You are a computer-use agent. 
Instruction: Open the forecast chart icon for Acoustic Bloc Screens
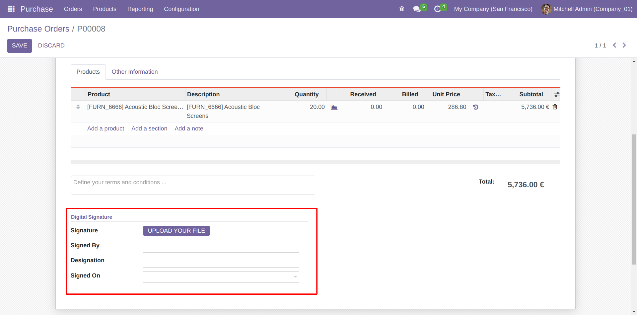click(334, 107)
